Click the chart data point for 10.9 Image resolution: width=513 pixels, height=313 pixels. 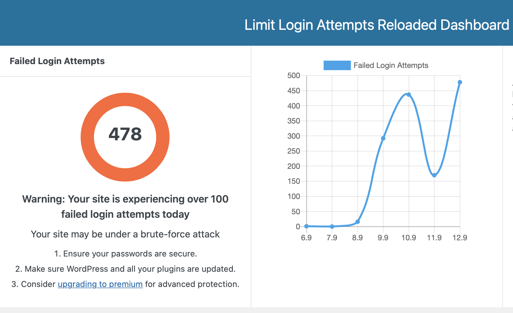point(409,95)
